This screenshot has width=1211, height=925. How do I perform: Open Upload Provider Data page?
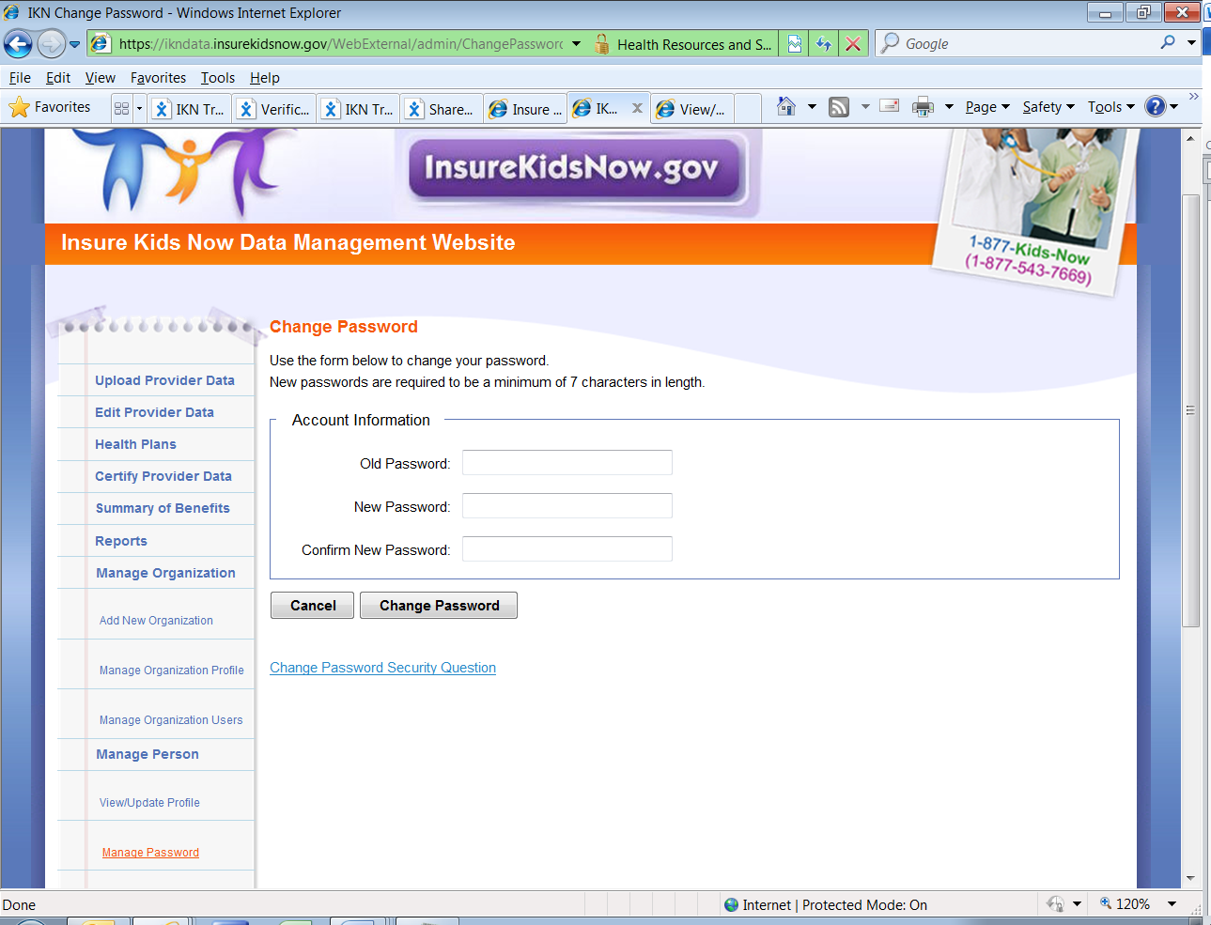tap(164, 380)
